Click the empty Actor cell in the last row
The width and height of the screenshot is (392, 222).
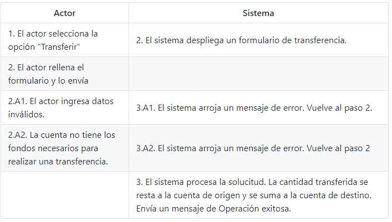tap(65, 195)
